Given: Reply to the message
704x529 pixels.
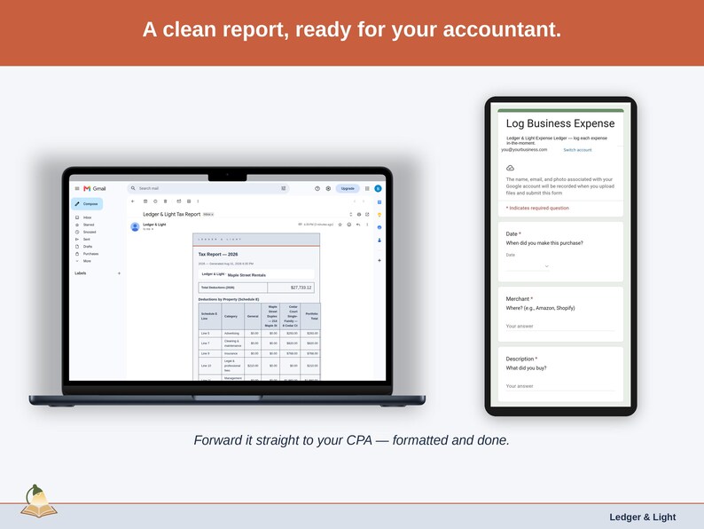Looking at the screenshot, I should tap(358, 225).
